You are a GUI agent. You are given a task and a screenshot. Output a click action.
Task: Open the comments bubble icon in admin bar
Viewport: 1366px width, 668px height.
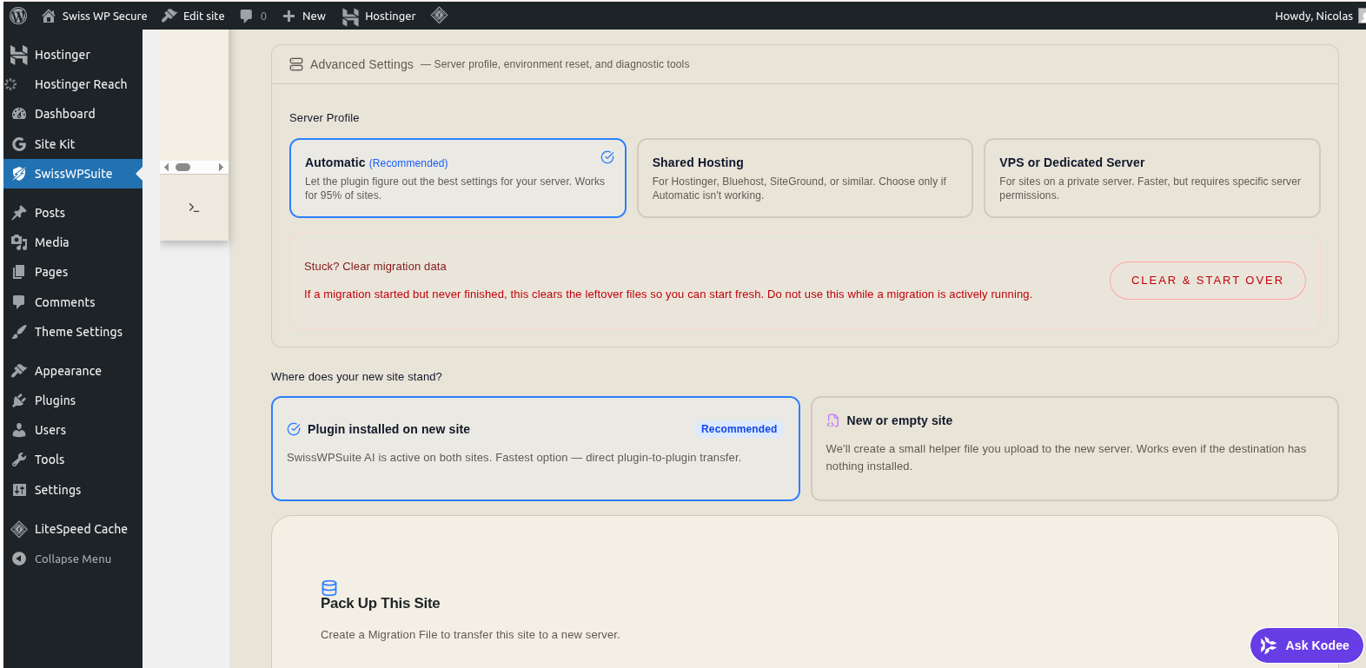tap(247, 16)
